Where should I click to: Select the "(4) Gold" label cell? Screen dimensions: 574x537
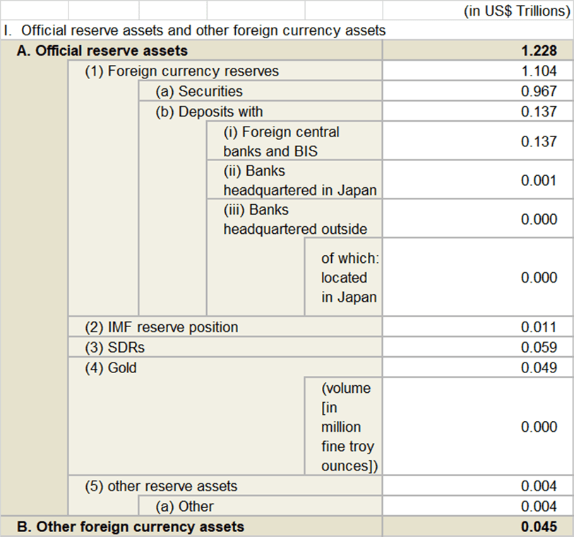(x=110, y=367)
